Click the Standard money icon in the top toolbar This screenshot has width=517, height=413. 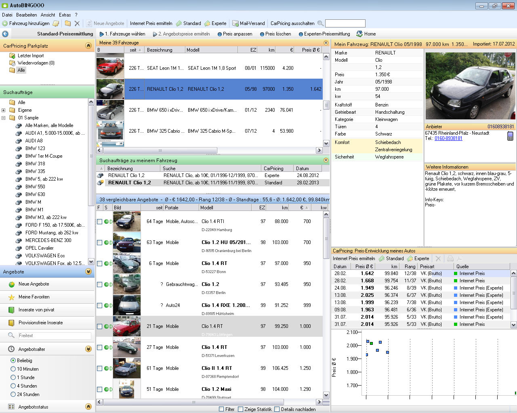[x=179, y=23]
